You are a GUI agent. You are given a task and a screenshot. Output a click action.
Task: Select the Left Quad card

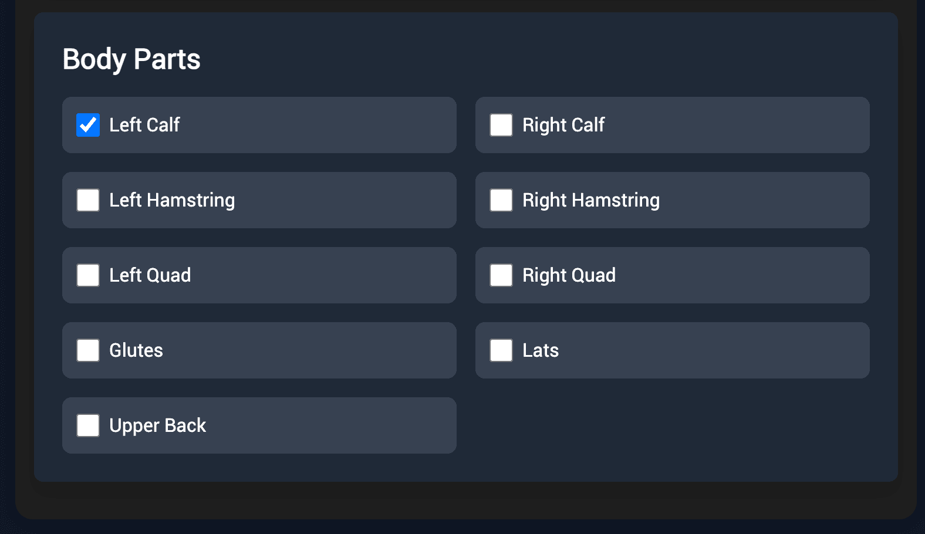point(259,275)
